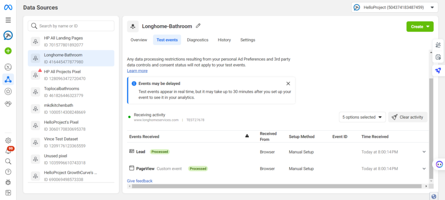Edit the Longhome-Bathroom name with pencil icon
Viewport: 445px width, 200px height.
coord(198,26)
